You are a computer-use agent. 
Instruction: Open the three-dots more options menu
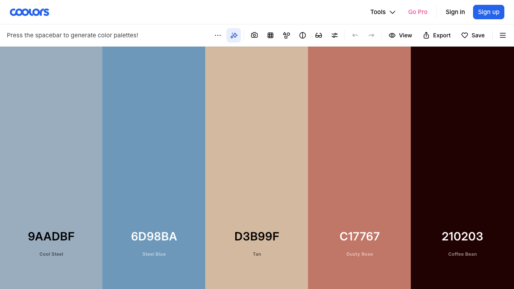click(218, 35)
